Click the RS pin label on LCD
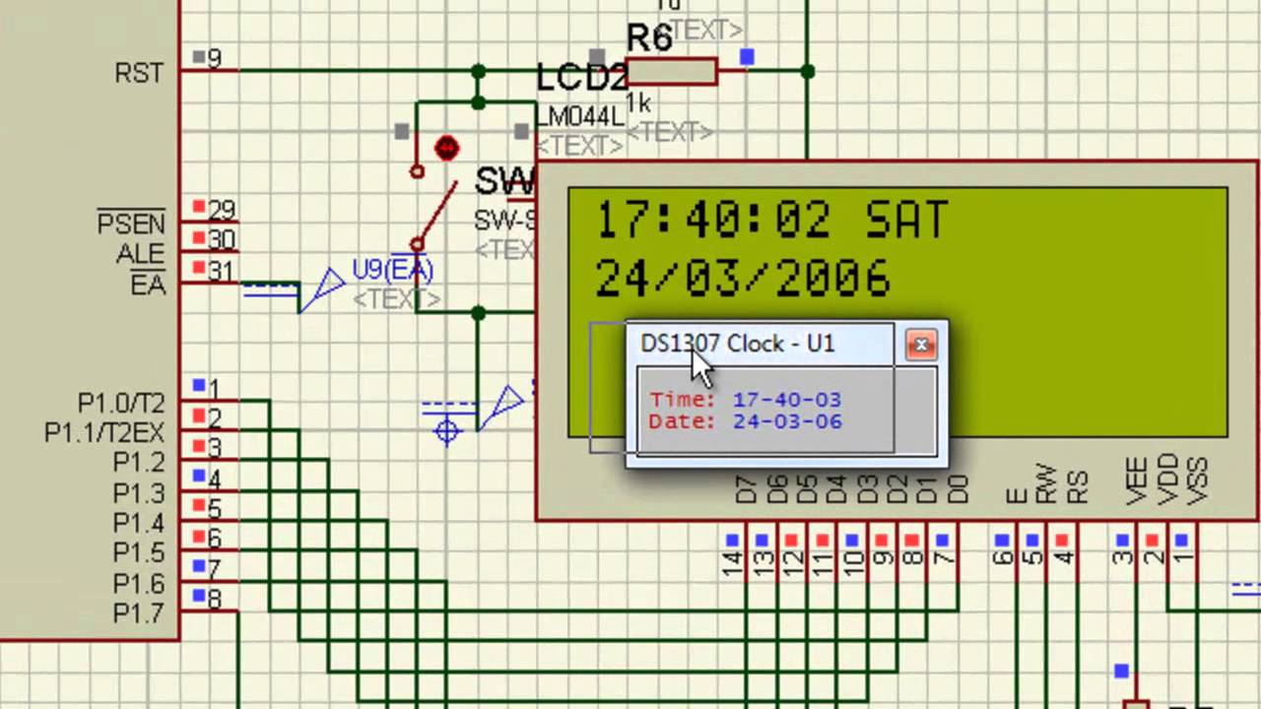This screenshot has width=1261, height=709. 1078,488
